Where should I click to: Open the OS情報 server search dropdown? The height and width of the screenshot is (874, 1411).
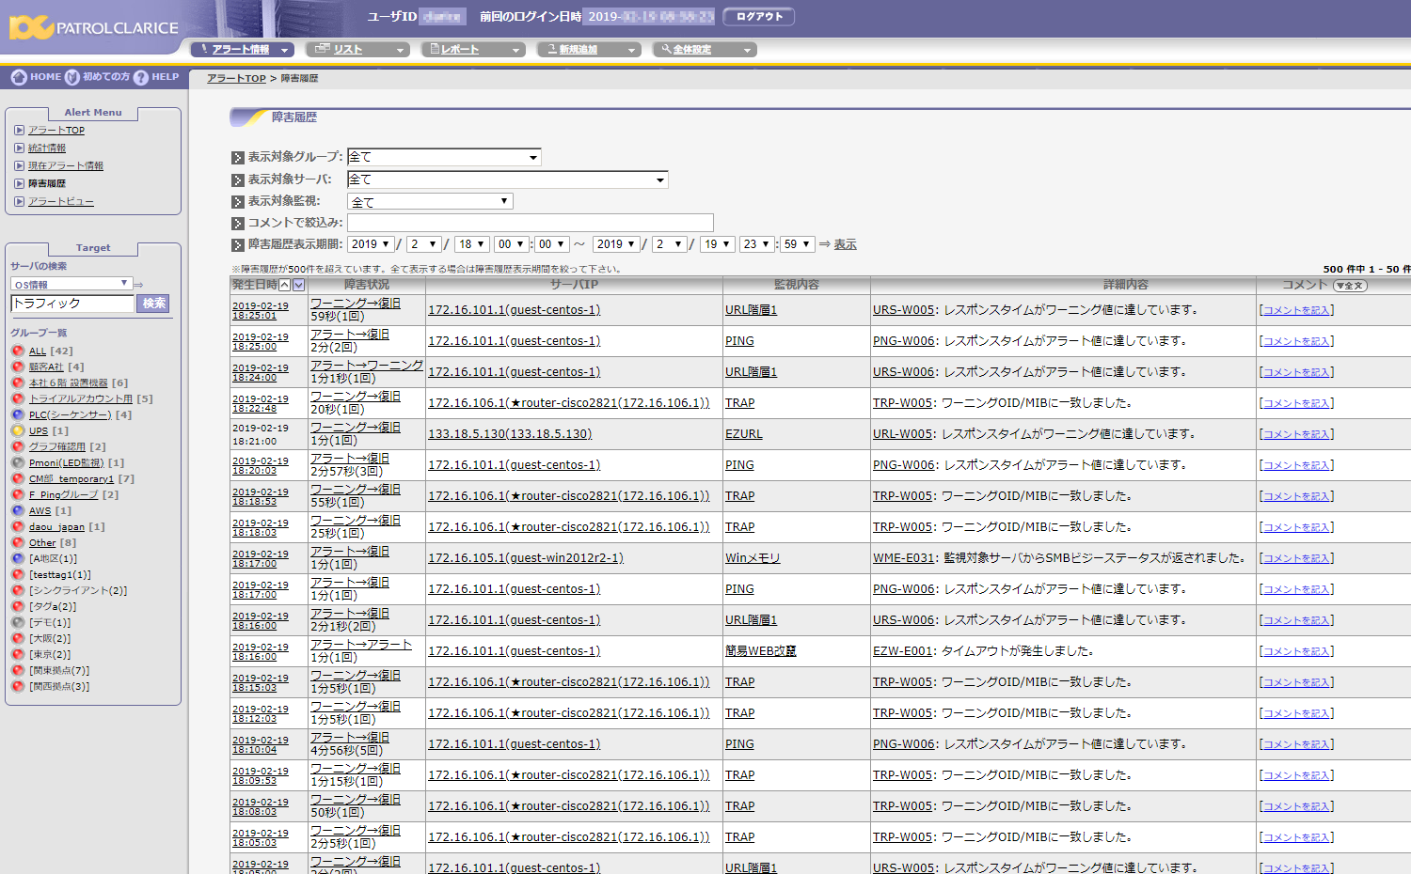[71, 284]
